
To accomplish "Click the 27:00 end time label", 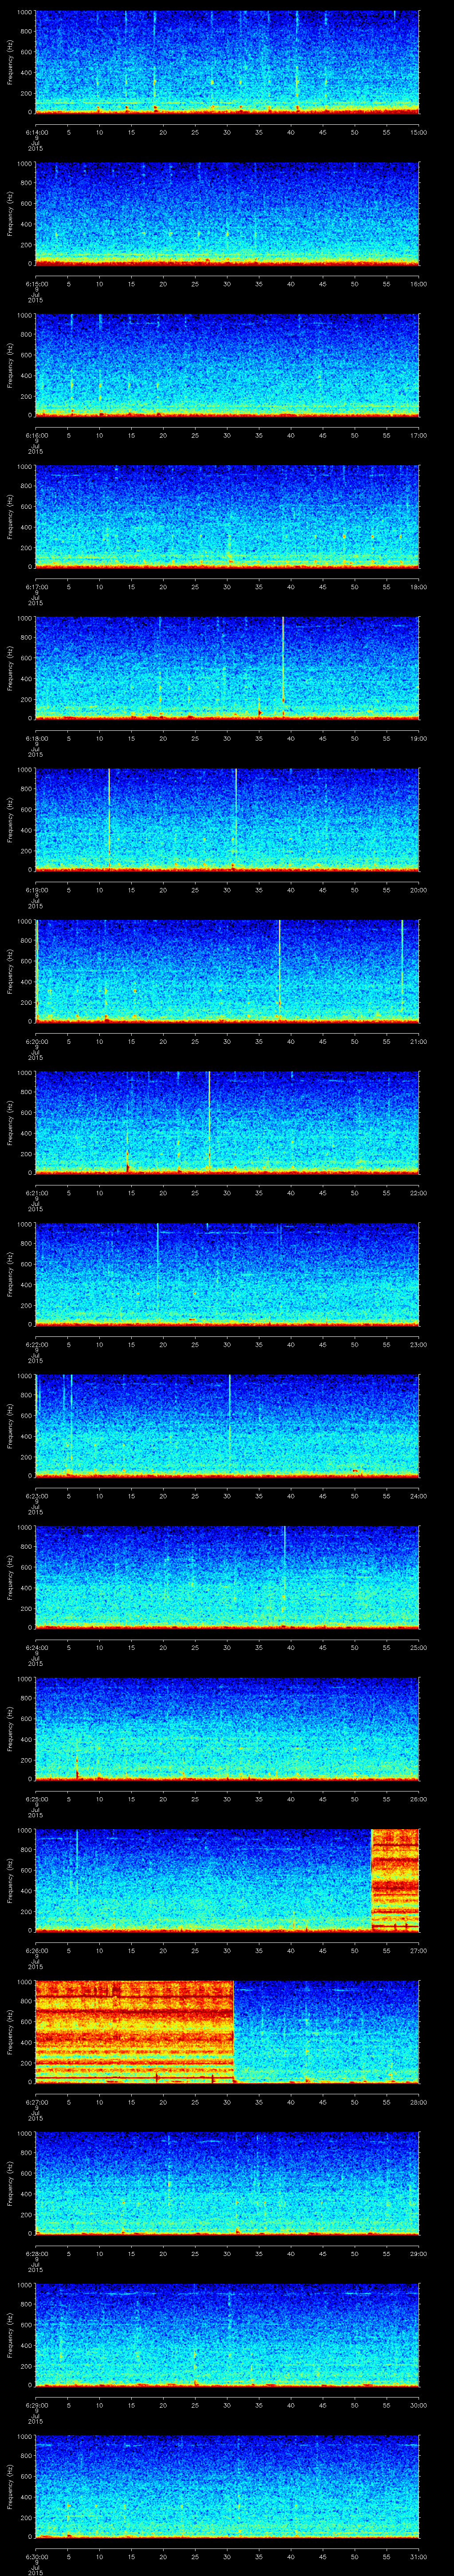I will tap(418, 1950).
